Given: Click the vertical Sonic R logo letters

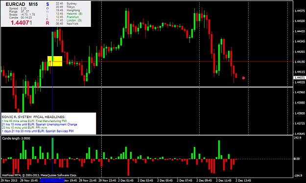Looking at the screenshot, I should [47, 14].
